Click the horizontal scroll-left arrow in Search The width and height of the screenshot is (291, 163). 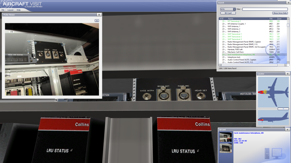click(220, 65)
